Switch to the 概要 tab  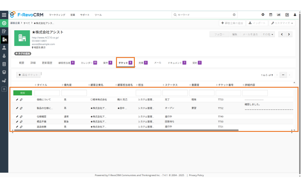pyautogui.click(x=22, y=63)
